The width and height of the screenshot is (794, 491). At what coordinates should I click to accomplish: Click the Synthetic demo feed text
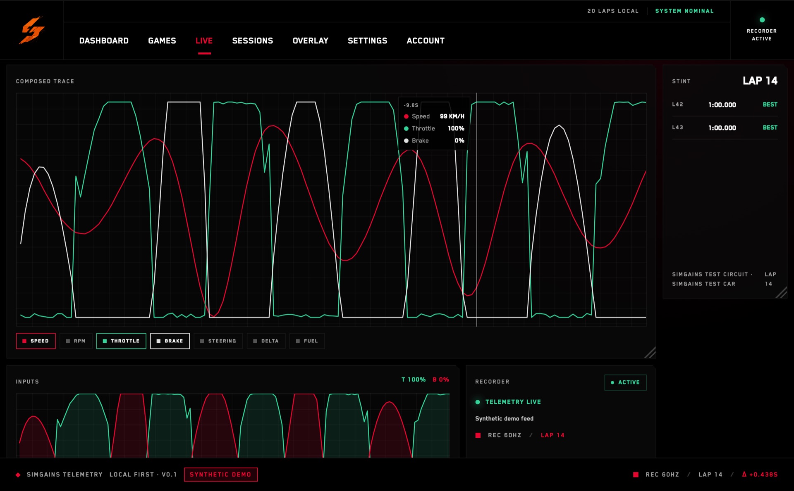click(504, 419)
